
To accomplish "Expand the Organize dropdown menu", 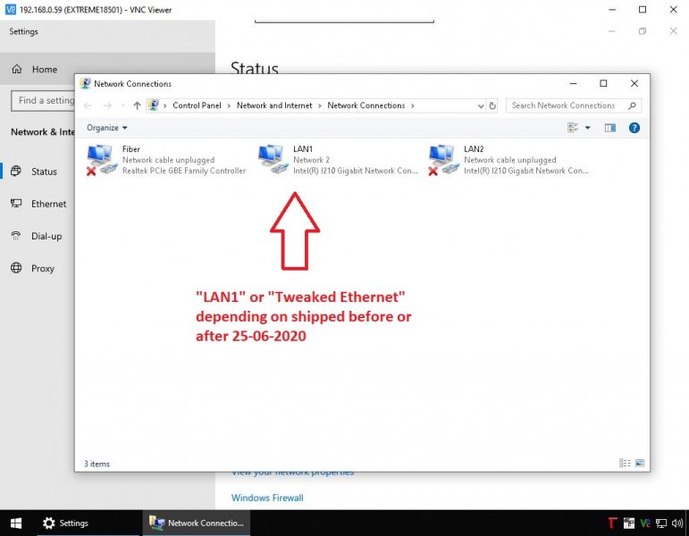I will pos(107,128).
